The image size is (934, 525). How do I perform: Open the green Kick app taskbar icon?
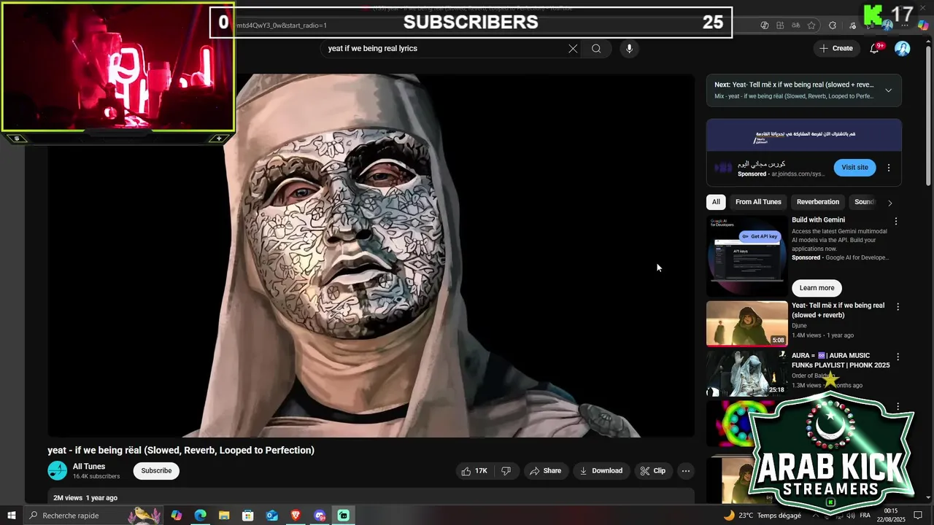[x=344, y=516]
